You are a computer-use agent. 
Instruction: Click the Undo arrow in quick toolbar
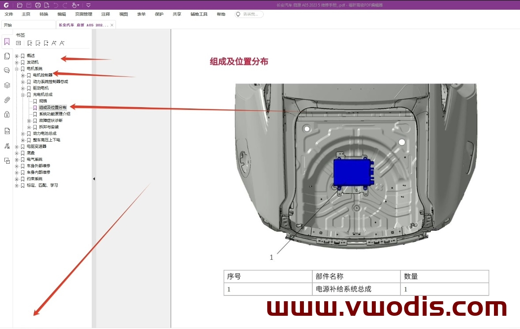(56, 5)
